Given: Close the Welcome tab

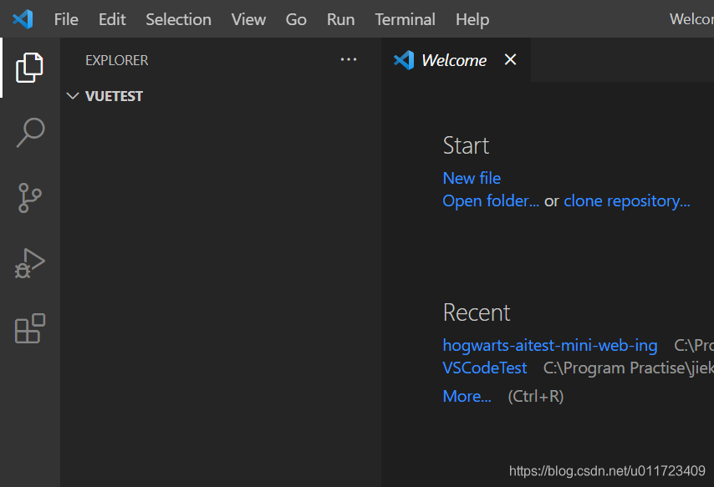Looking at the screenshot, I should [x=510, y=60].
